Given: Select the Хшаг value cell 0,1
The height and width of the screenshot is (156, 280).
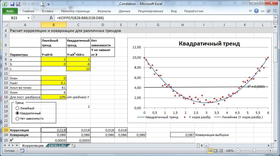Looking at the screenshot, I should point(54,83).
